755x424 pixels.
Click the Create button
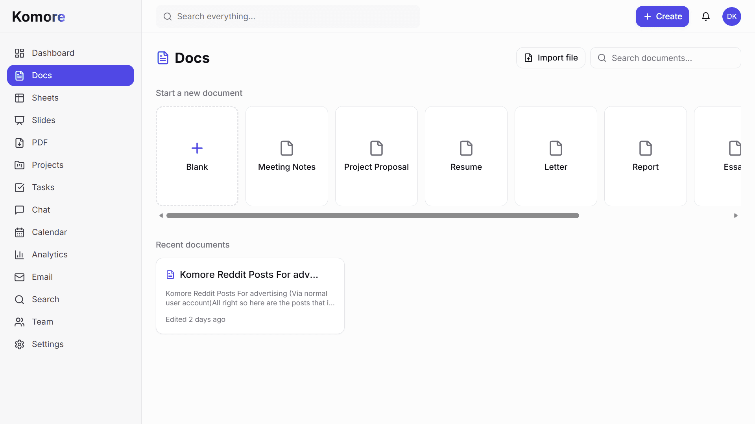(662, 17)
